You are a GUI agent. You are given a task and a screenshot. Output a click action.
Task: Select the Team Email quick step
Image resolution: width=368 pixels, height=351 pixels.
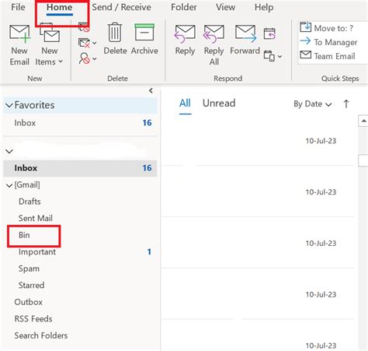[328, 56]
